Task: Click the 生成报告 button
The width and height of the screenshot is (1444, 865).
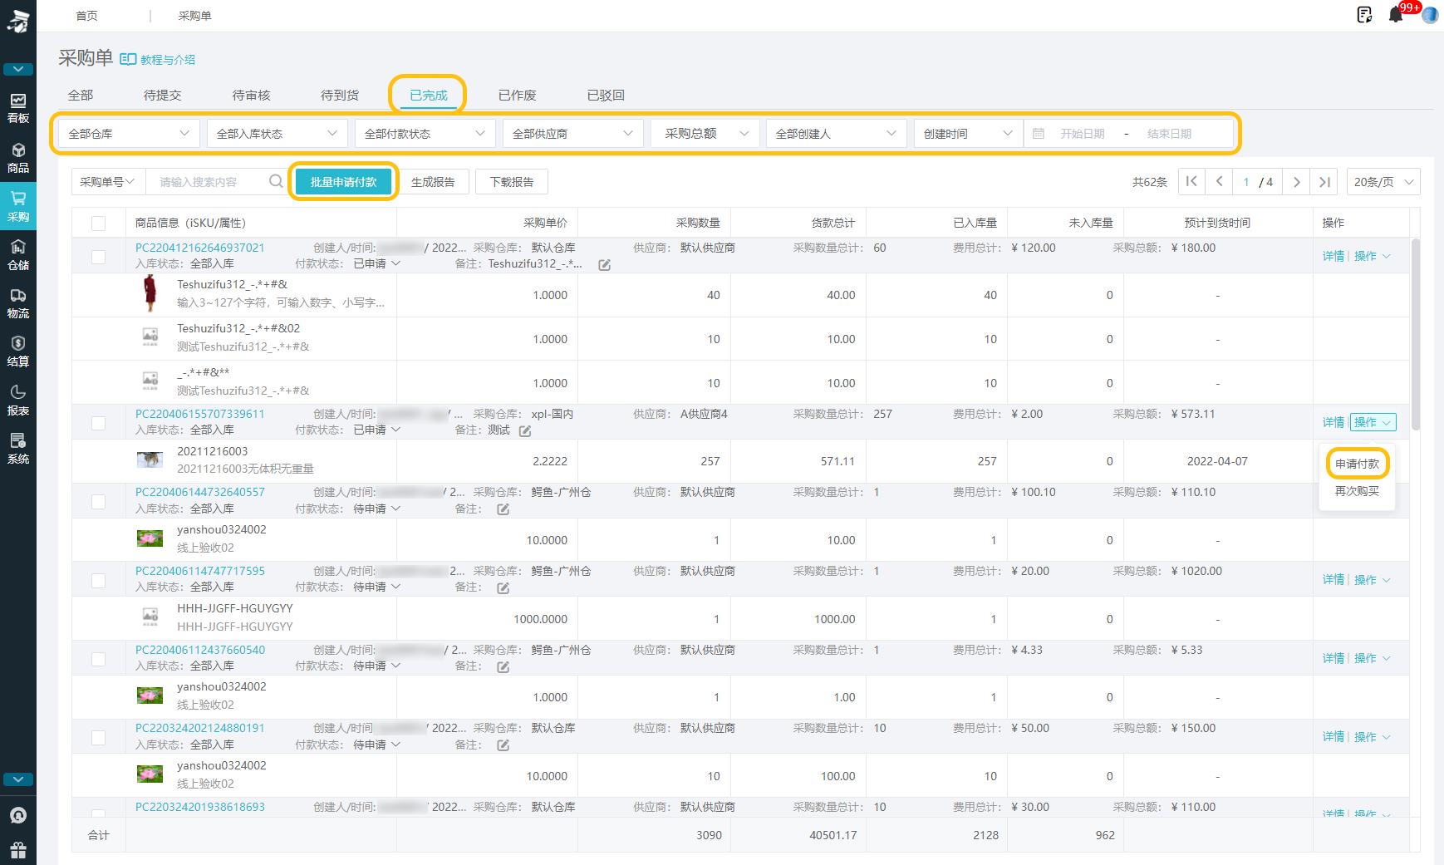Action: pyautogui.click(x=433, y=181)
